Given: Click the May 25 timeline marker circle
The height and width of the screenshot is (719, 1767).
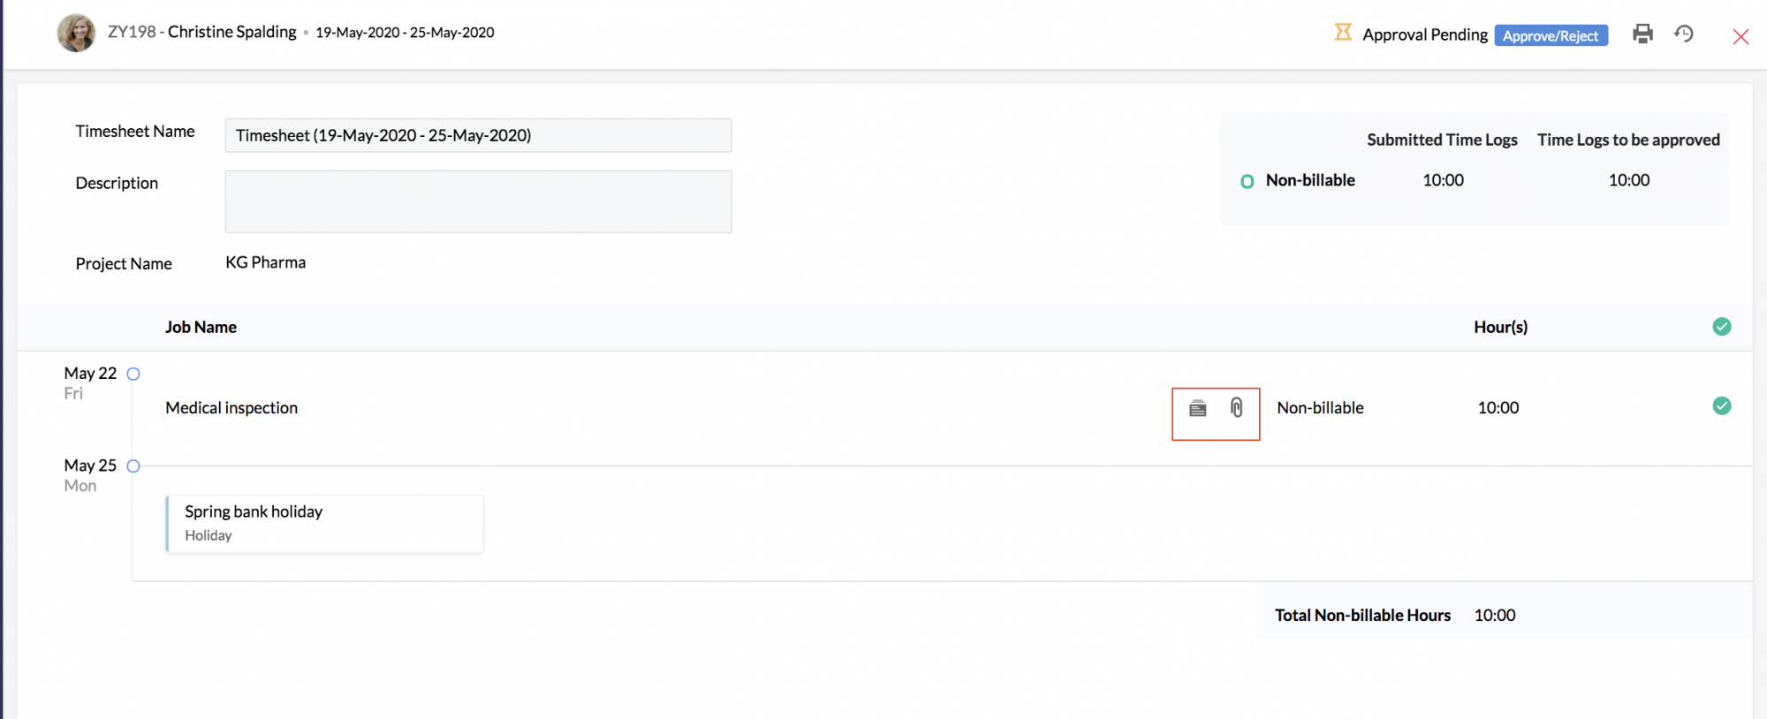Looking at the screenshot, I should 133,466.
